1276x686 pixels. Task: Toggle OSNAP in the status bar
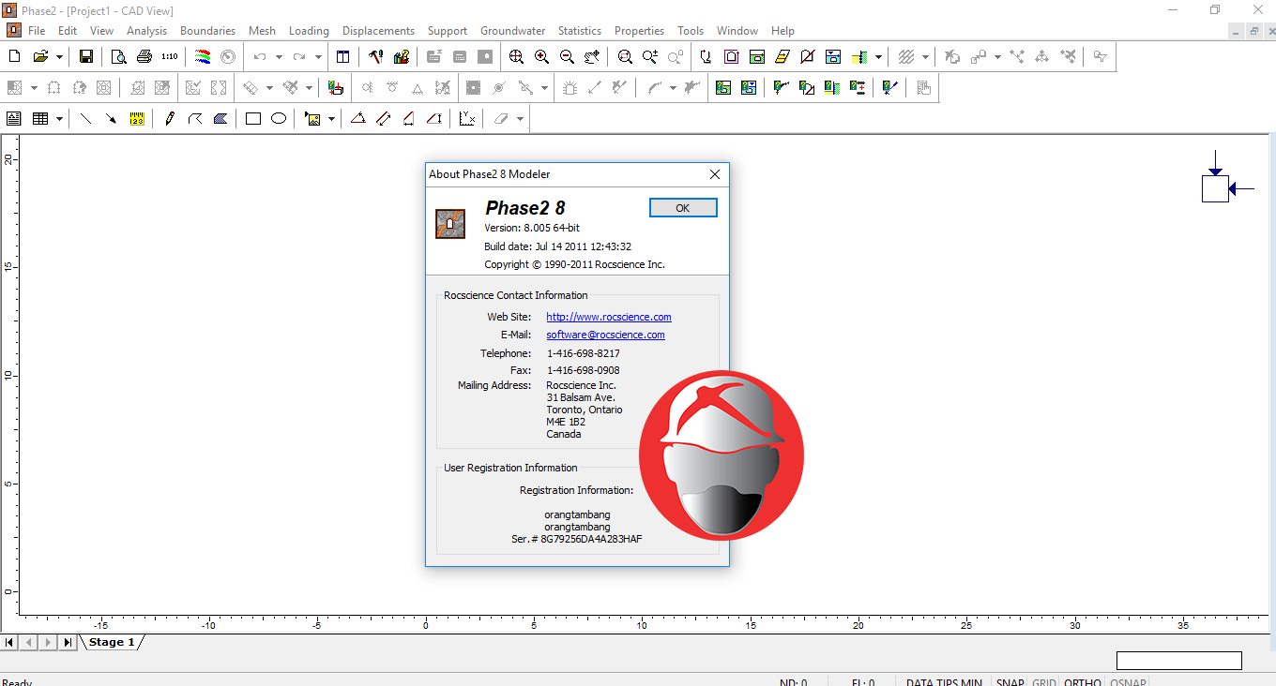point(1128,683)
